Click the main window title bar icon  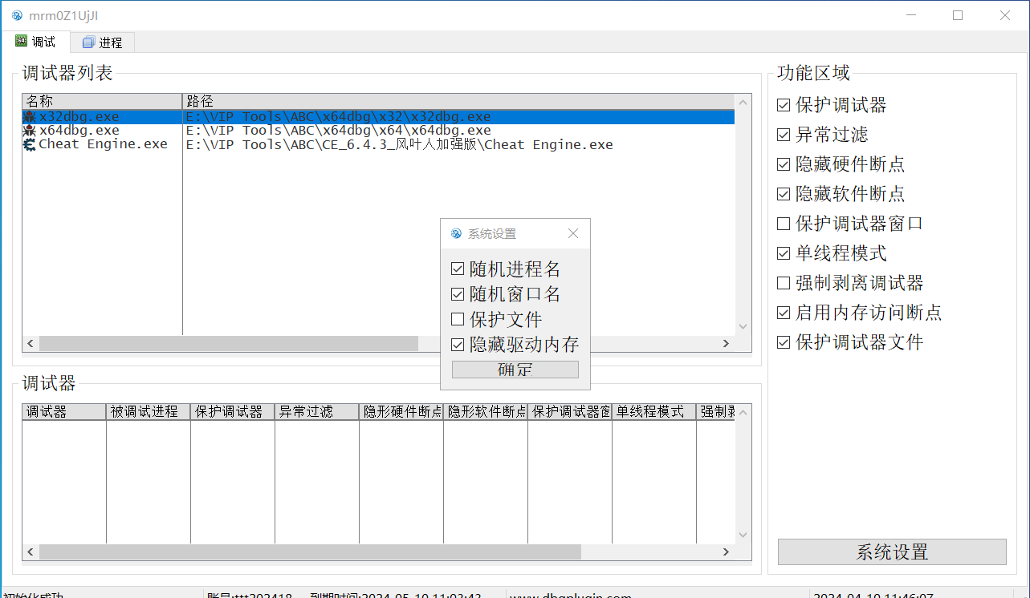[17, 15]
